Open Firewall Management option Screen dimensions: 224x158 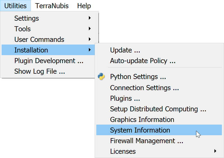147,141
